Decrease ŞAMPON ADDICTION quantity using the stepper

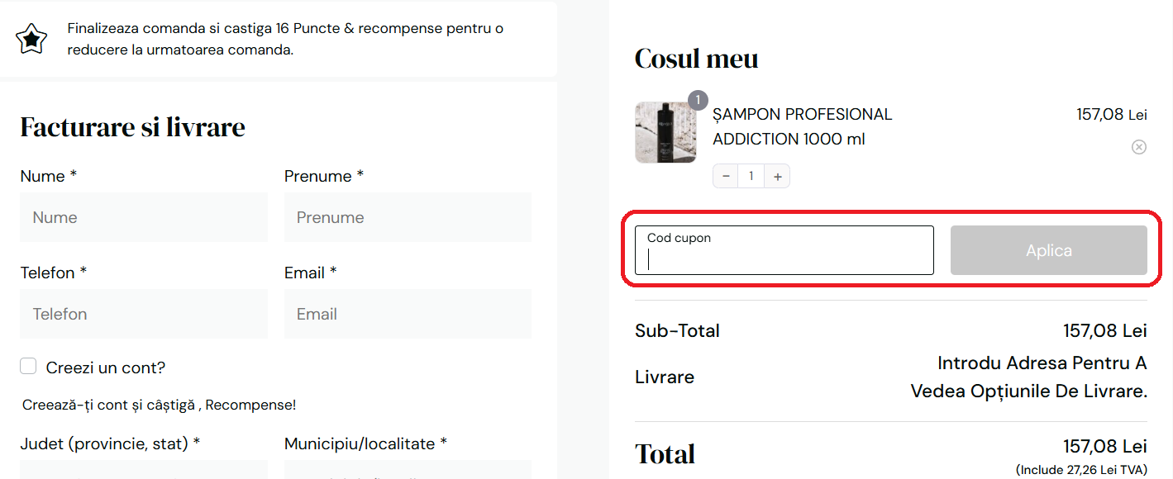[x=725, y=175]
